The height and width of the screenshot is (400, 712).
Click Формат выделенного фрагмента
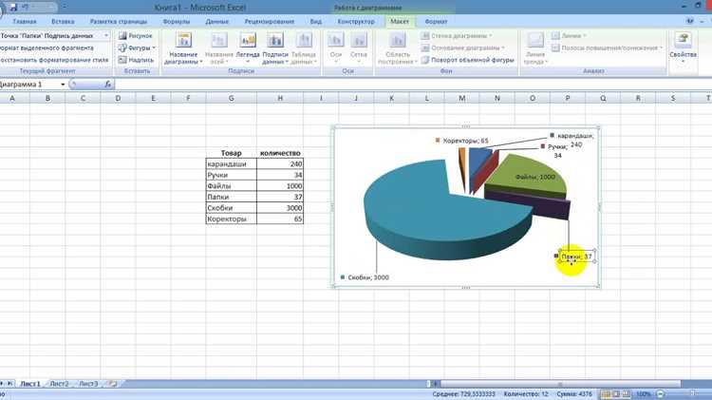47,48
